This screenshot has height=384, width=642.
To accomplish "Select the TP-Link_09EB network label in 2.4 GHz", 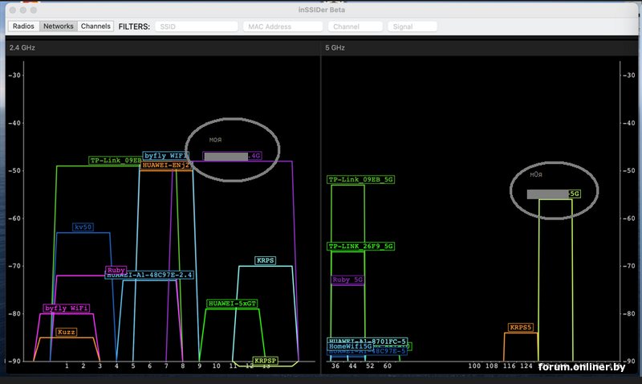I will tap(115, 161).
